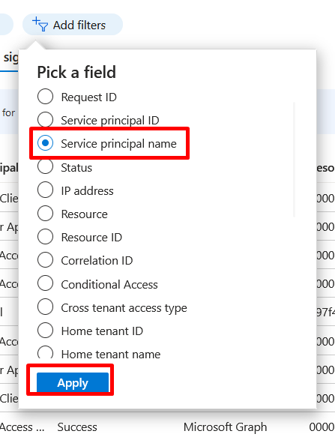Choose Service principal name radio button

point(45,143)
